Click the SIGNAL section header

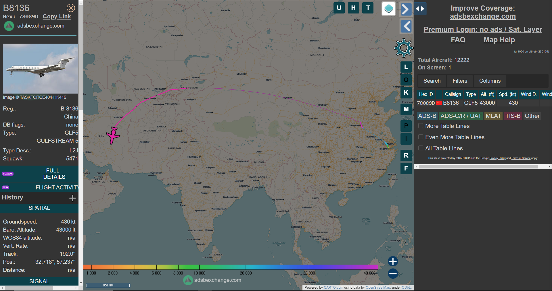(39, 281)
